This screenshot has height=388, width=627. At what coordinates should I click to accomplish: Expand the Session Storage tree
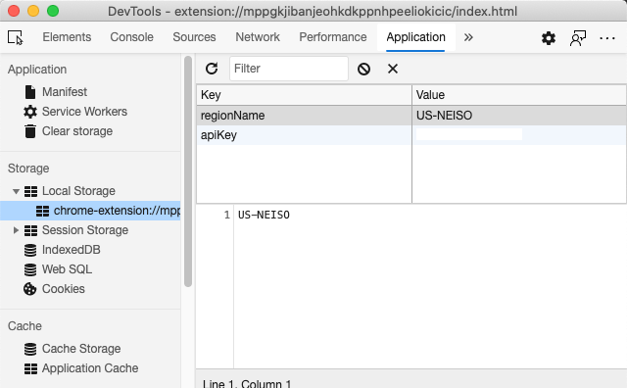click(x=16, y=230)
